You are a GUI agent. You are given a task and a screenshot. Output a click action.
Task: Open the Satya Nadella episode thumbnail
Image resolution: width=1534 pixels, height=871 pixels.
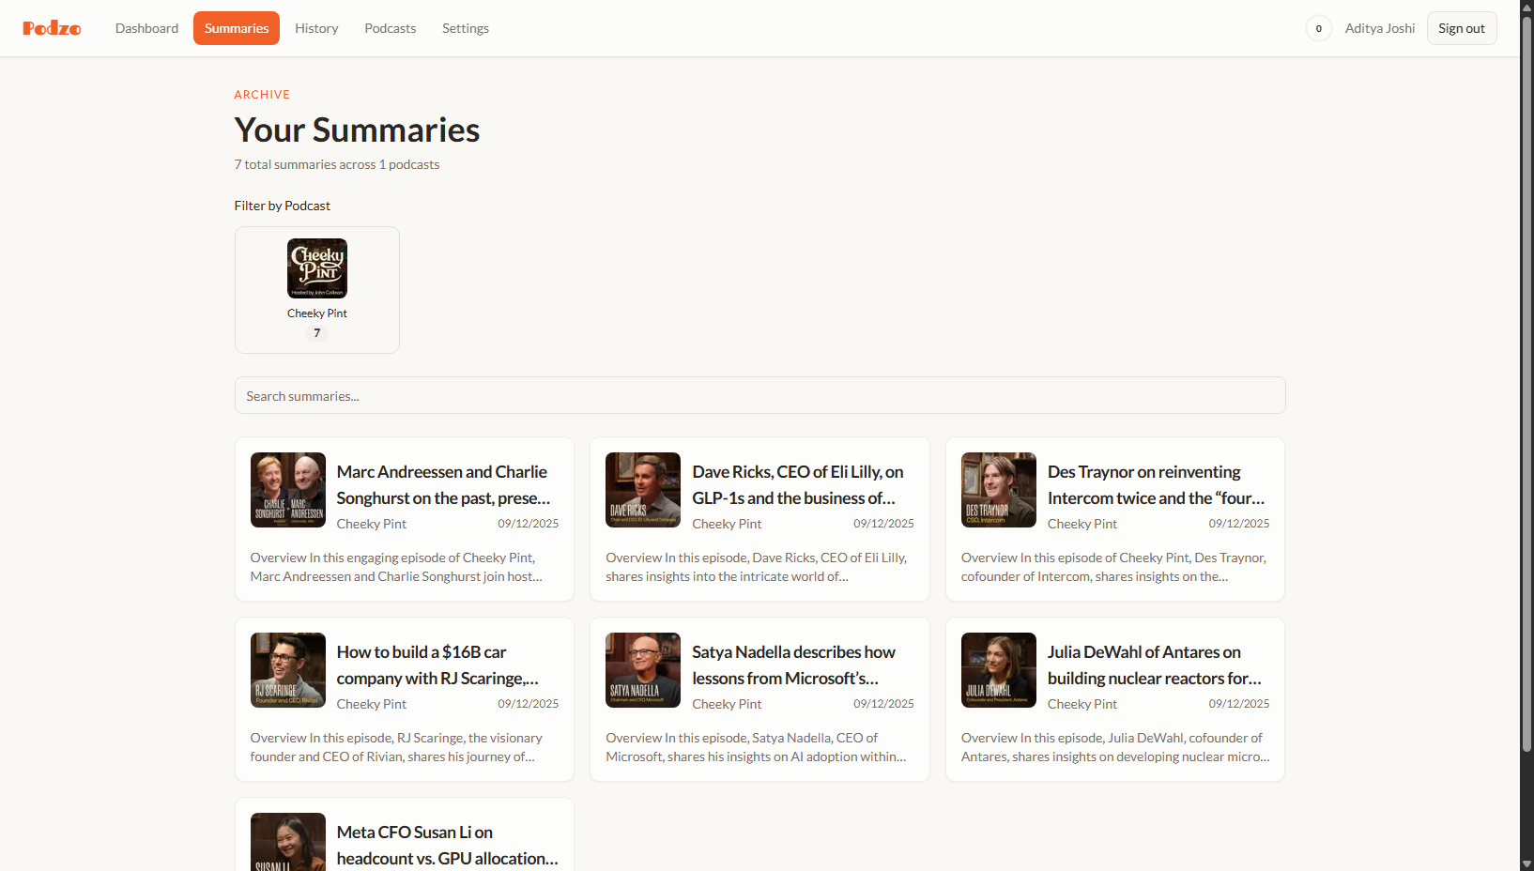[643, 670]
